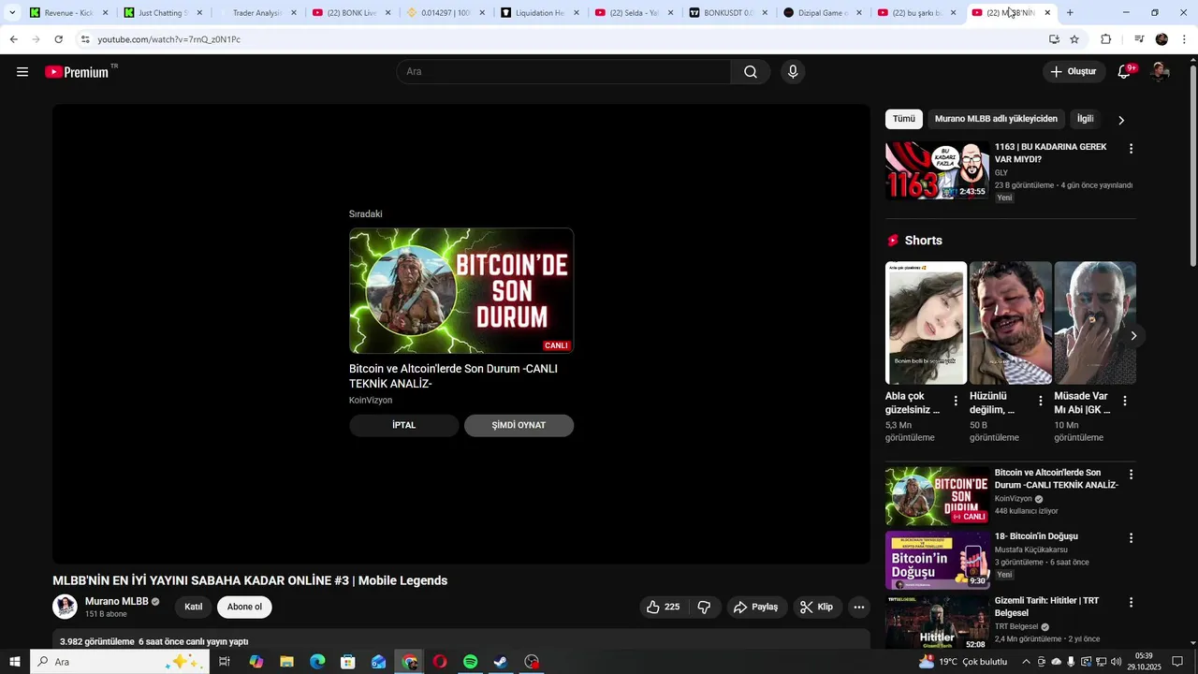Click the 'Katıl' join button
This screenshot has width=1198, height=674.
(x=194, y=607)
